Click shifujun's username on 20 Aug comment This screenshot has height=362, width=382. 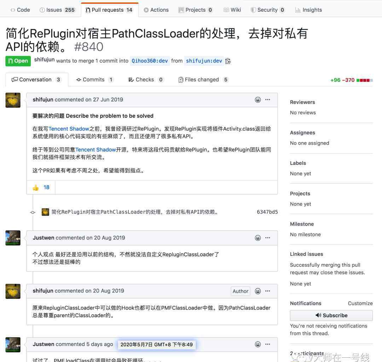(x=43, y=291)
